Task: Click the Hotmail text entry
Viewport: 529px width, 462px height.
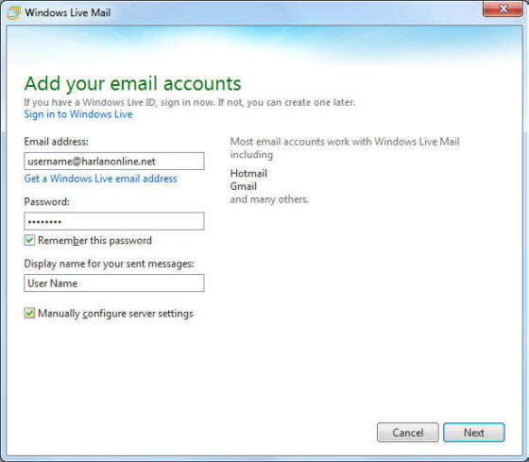Action: click(248, 174)
